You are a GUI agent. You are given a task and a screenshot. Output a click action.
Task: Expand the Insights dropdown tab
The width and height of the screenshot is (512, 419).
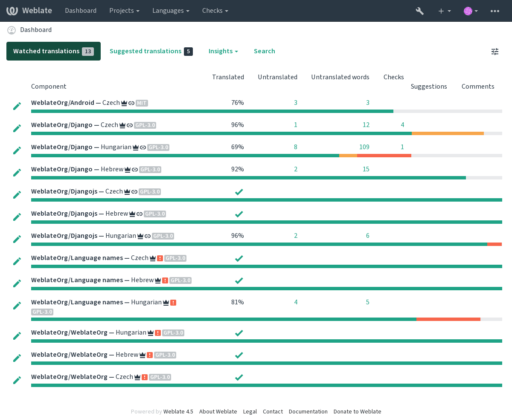(223, 51)
